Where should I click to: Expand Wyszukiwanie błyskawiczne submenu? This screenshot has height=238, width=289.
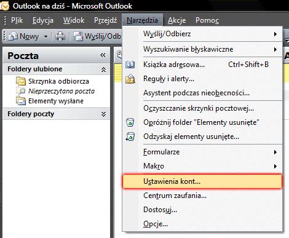[202, 49]
